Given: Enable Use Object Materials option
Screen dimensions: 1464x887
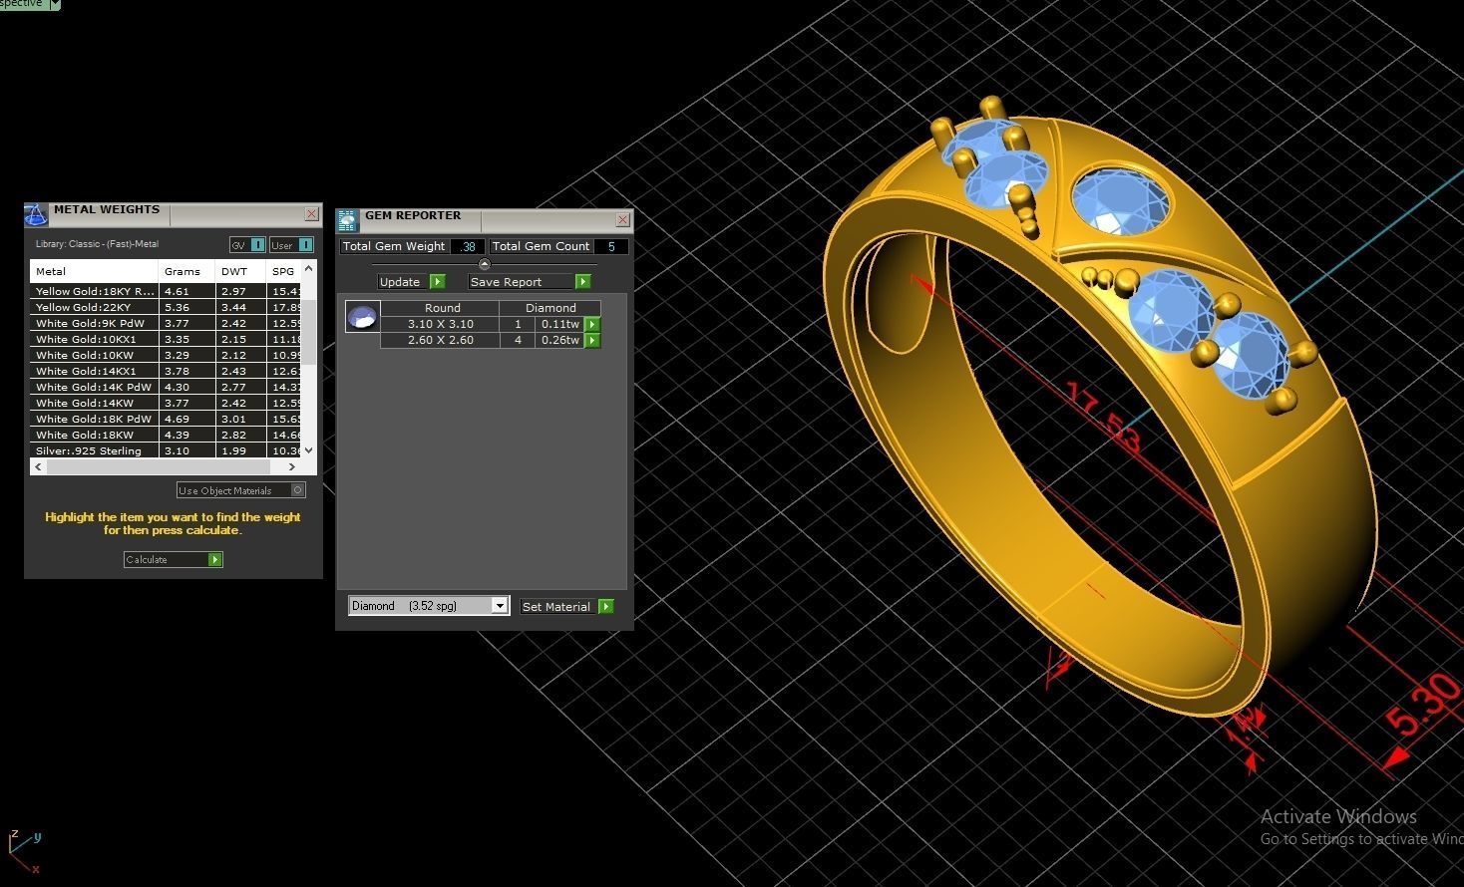Looking at the screenshot, I should click(x=240, y=490).
